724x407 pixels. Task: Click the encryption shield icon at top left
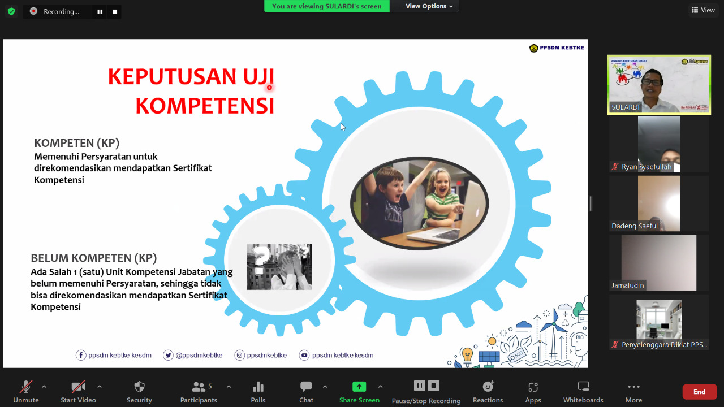11,11
